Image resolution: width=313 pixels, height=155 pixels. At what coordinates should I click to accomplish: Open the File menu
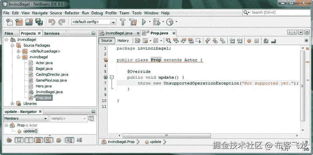(6, 13)
